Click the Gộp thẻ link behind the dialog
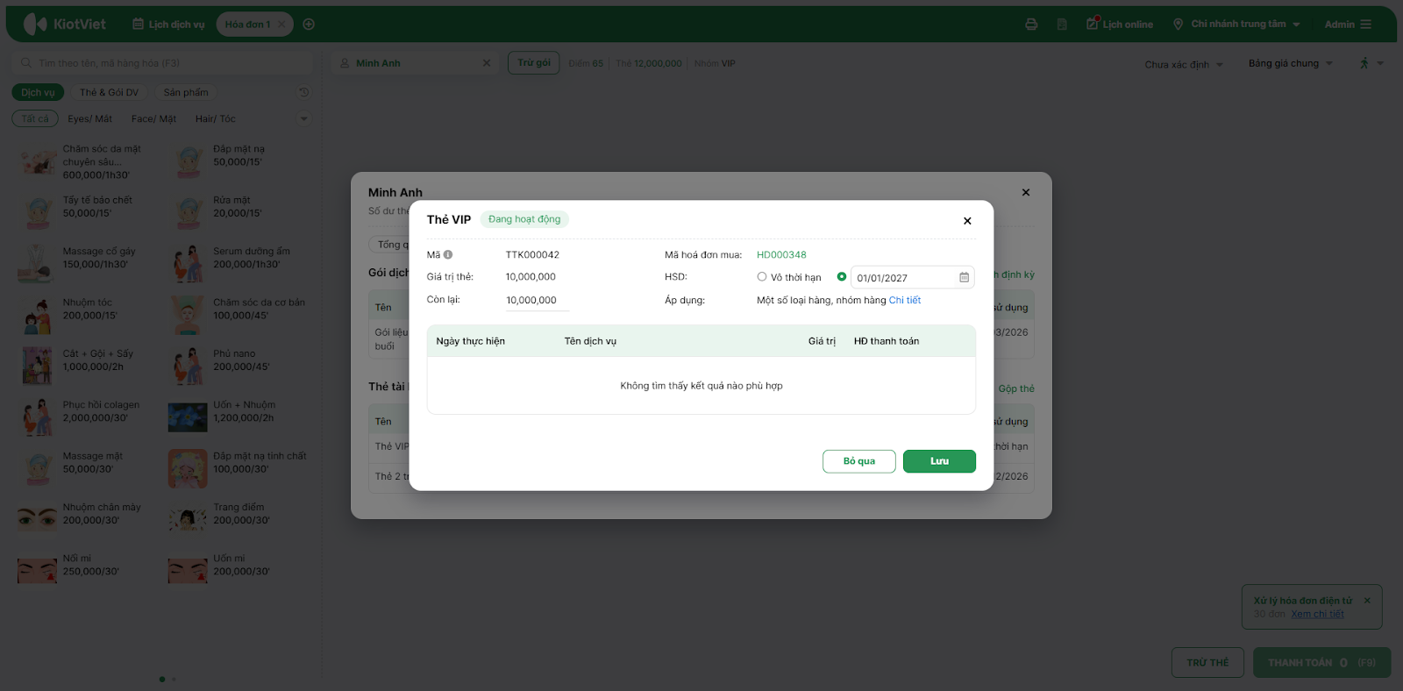The width and height of the screenshot is (1403, 691). point(1016,388)
